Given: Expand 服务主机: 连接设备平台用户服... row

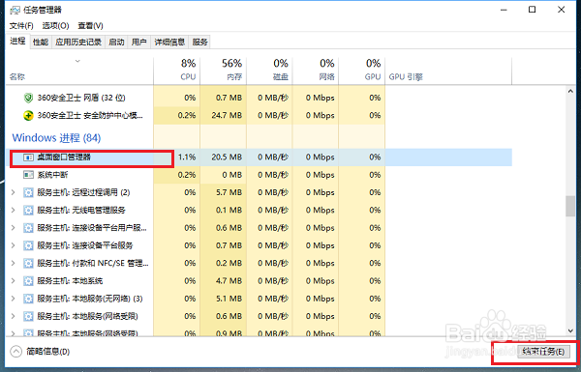Looking at the screenshot, I should [x=13, y=228].
